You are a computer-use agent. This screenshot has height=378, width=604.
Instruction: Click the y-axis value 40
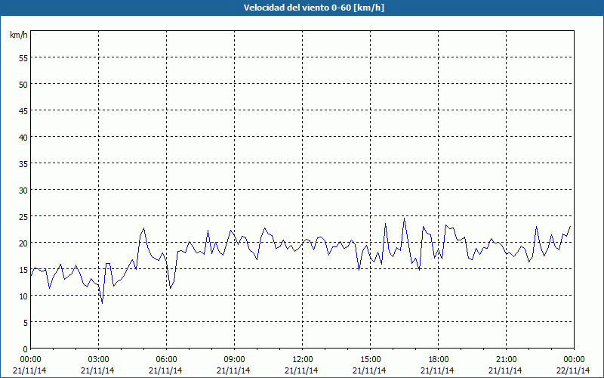coord(23,138)
